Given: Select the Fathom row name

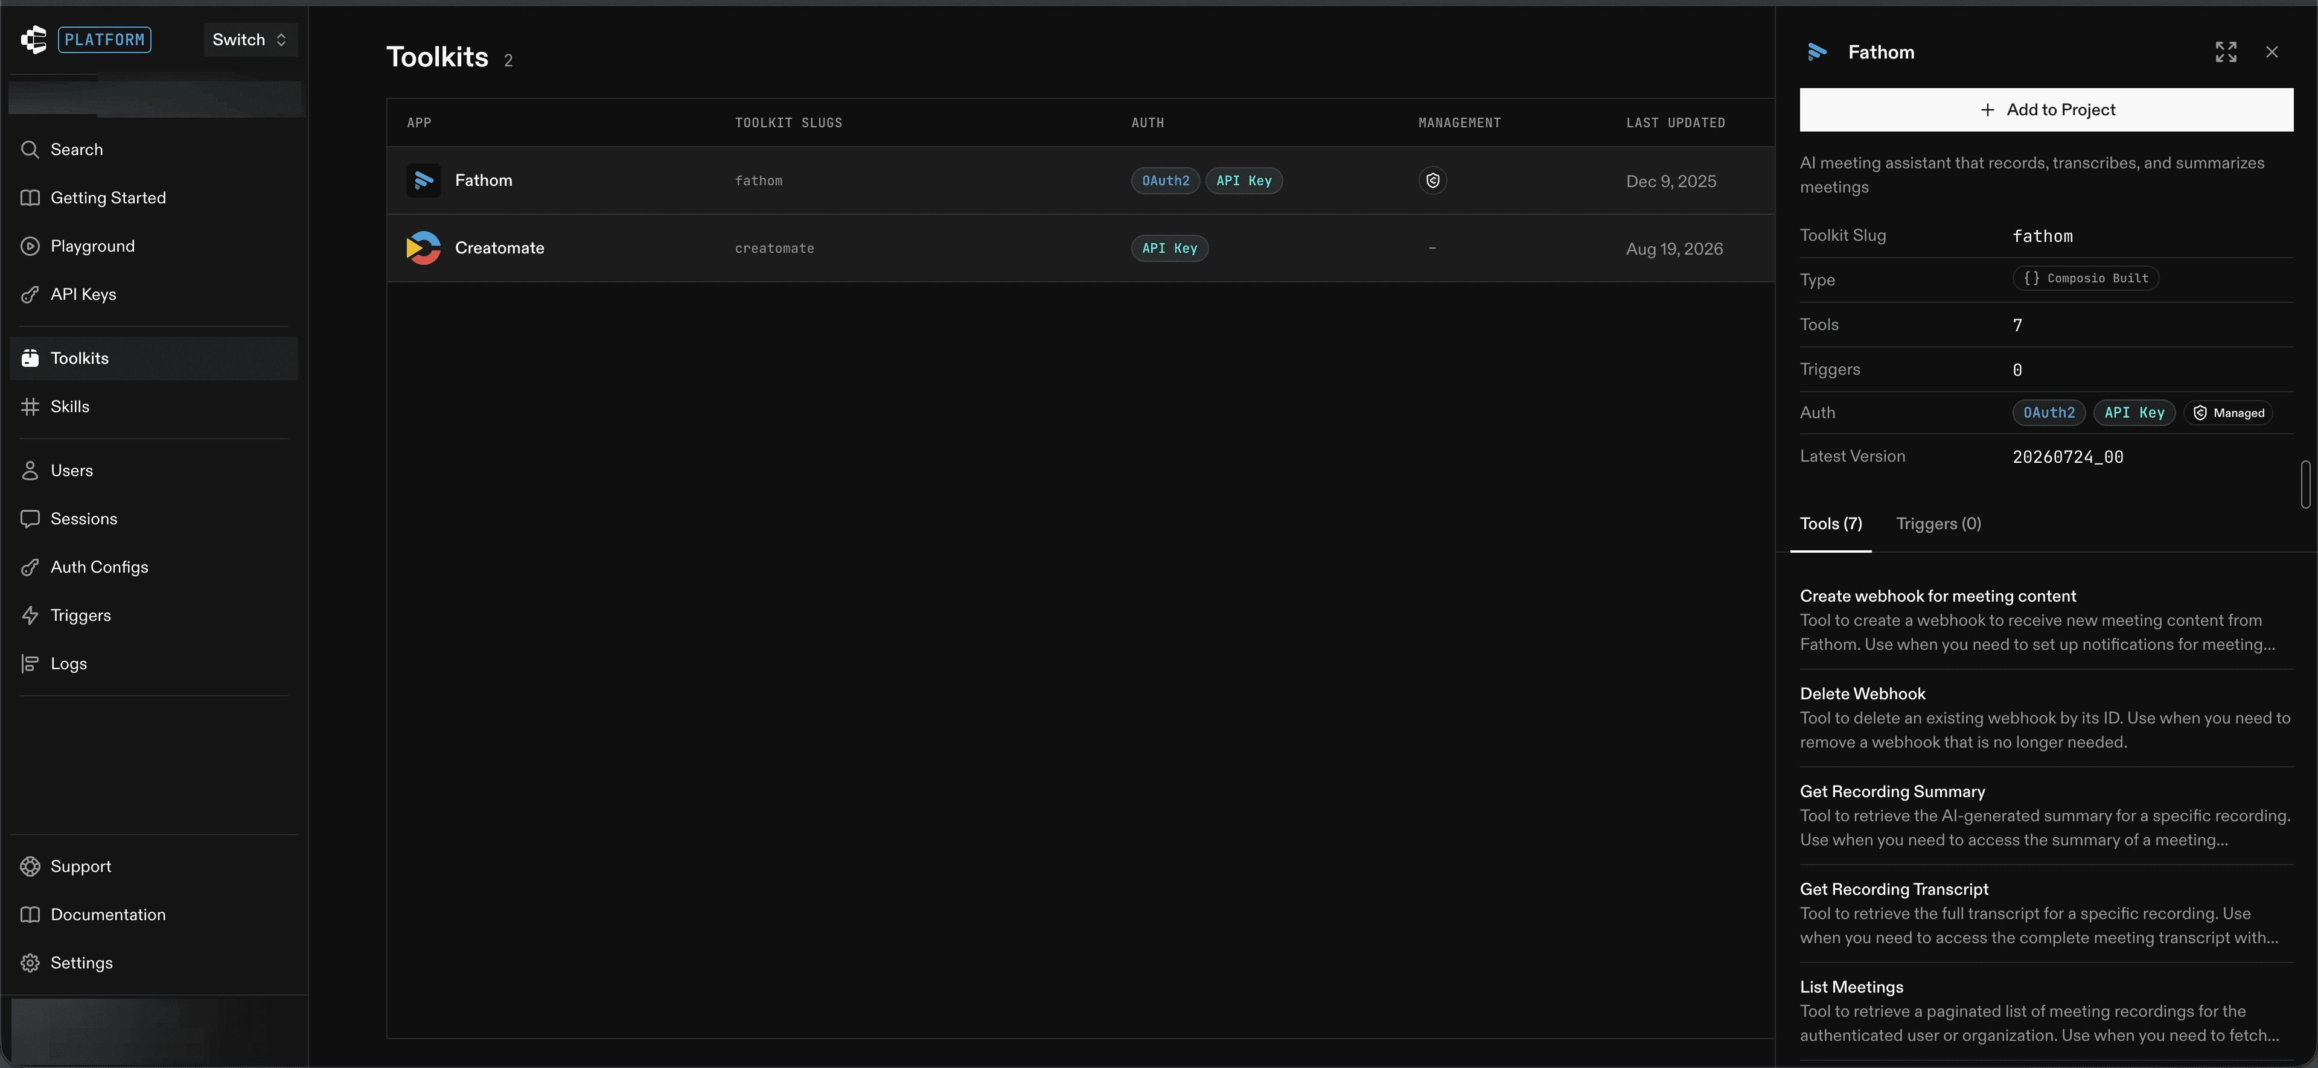Looking at the screenshot, I should point(483,180).
